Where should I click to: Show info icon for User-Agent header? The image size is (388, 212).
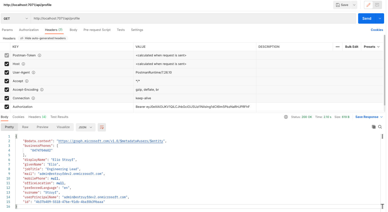(34, 72)
